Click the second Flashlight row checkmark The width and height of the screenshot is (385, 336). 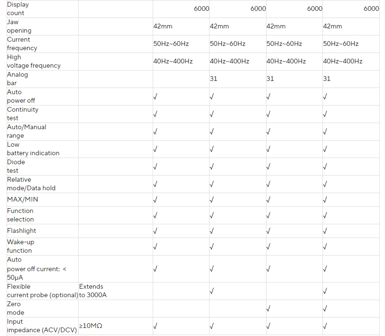[211, 231]
